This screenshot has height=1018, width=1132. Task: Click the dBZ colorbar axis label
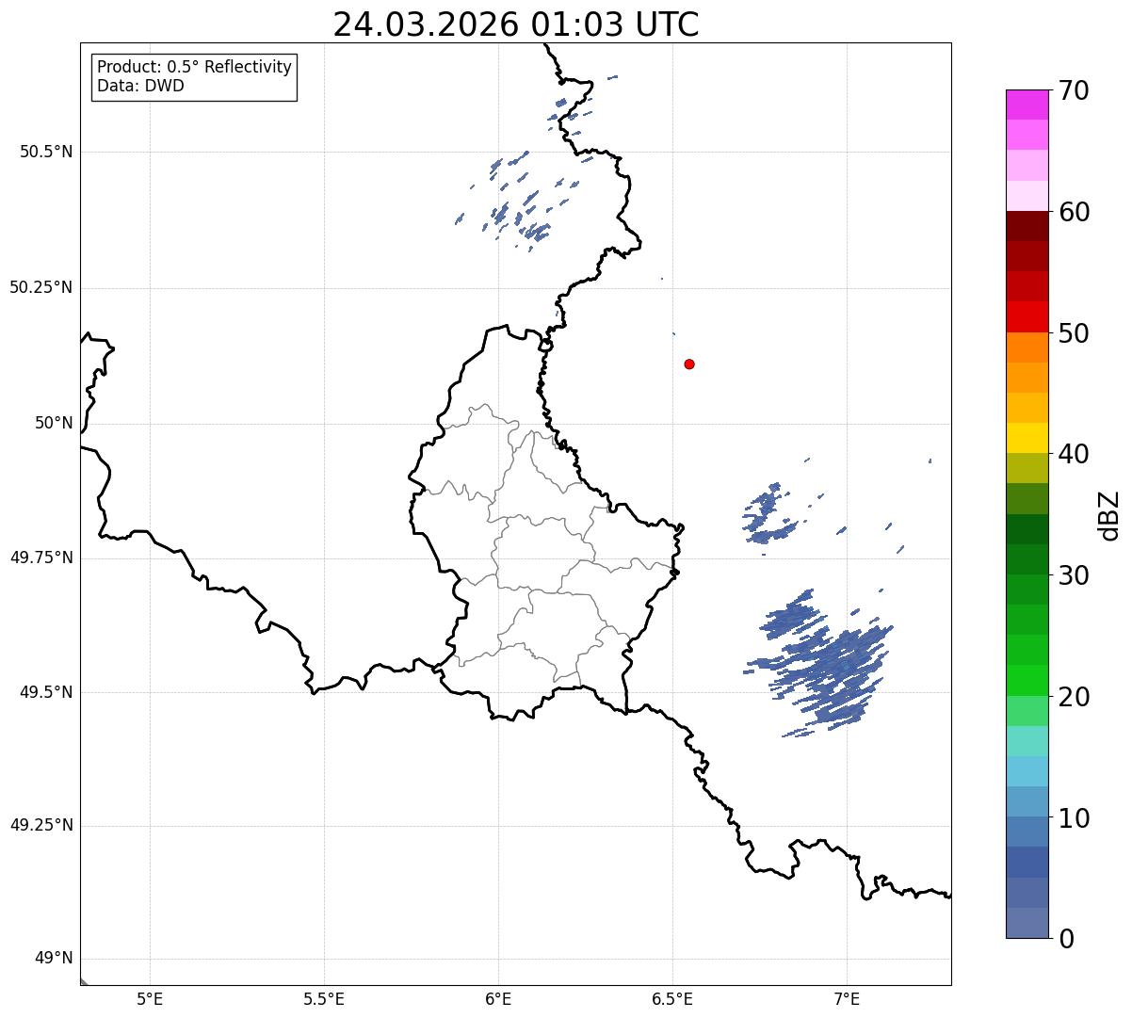click(x=1110, y=514)
